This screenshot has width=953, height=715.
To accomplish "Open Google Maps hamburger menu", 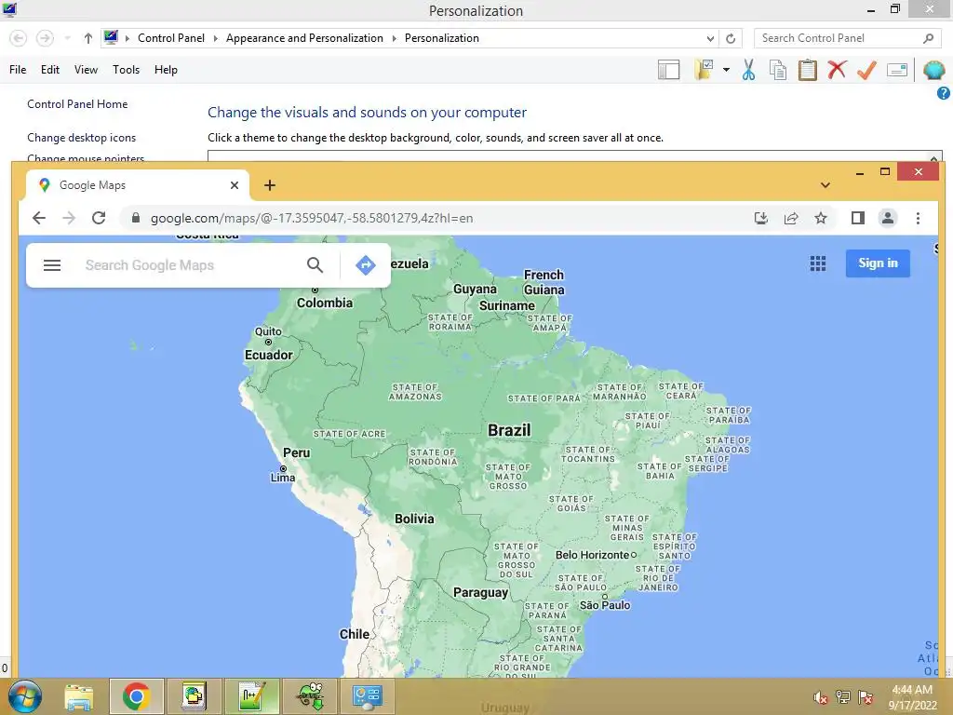I will 52,265.
